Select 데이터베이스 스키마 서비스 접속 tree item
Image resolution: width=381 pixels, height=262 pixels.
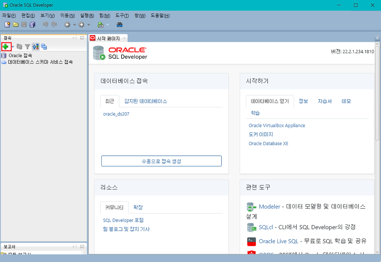coord(40,62)
